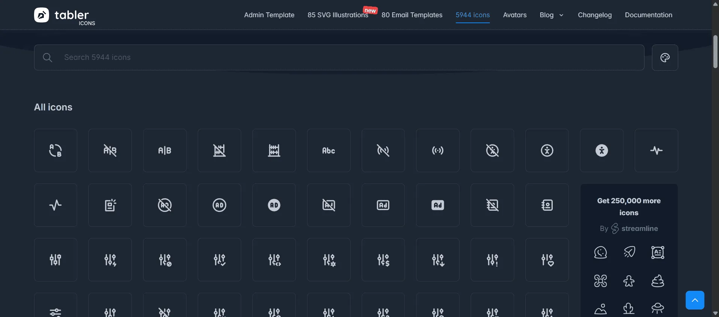This screenshot has height=317, width=719.
Task: Select the abacus icon without slash
Action: coord(274,150)
